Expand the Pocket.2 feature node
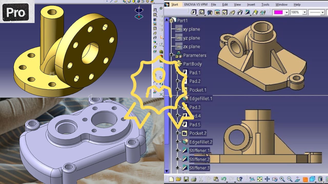Image resolution: width=328 pixels, height=184 pixels. point(177,133)
